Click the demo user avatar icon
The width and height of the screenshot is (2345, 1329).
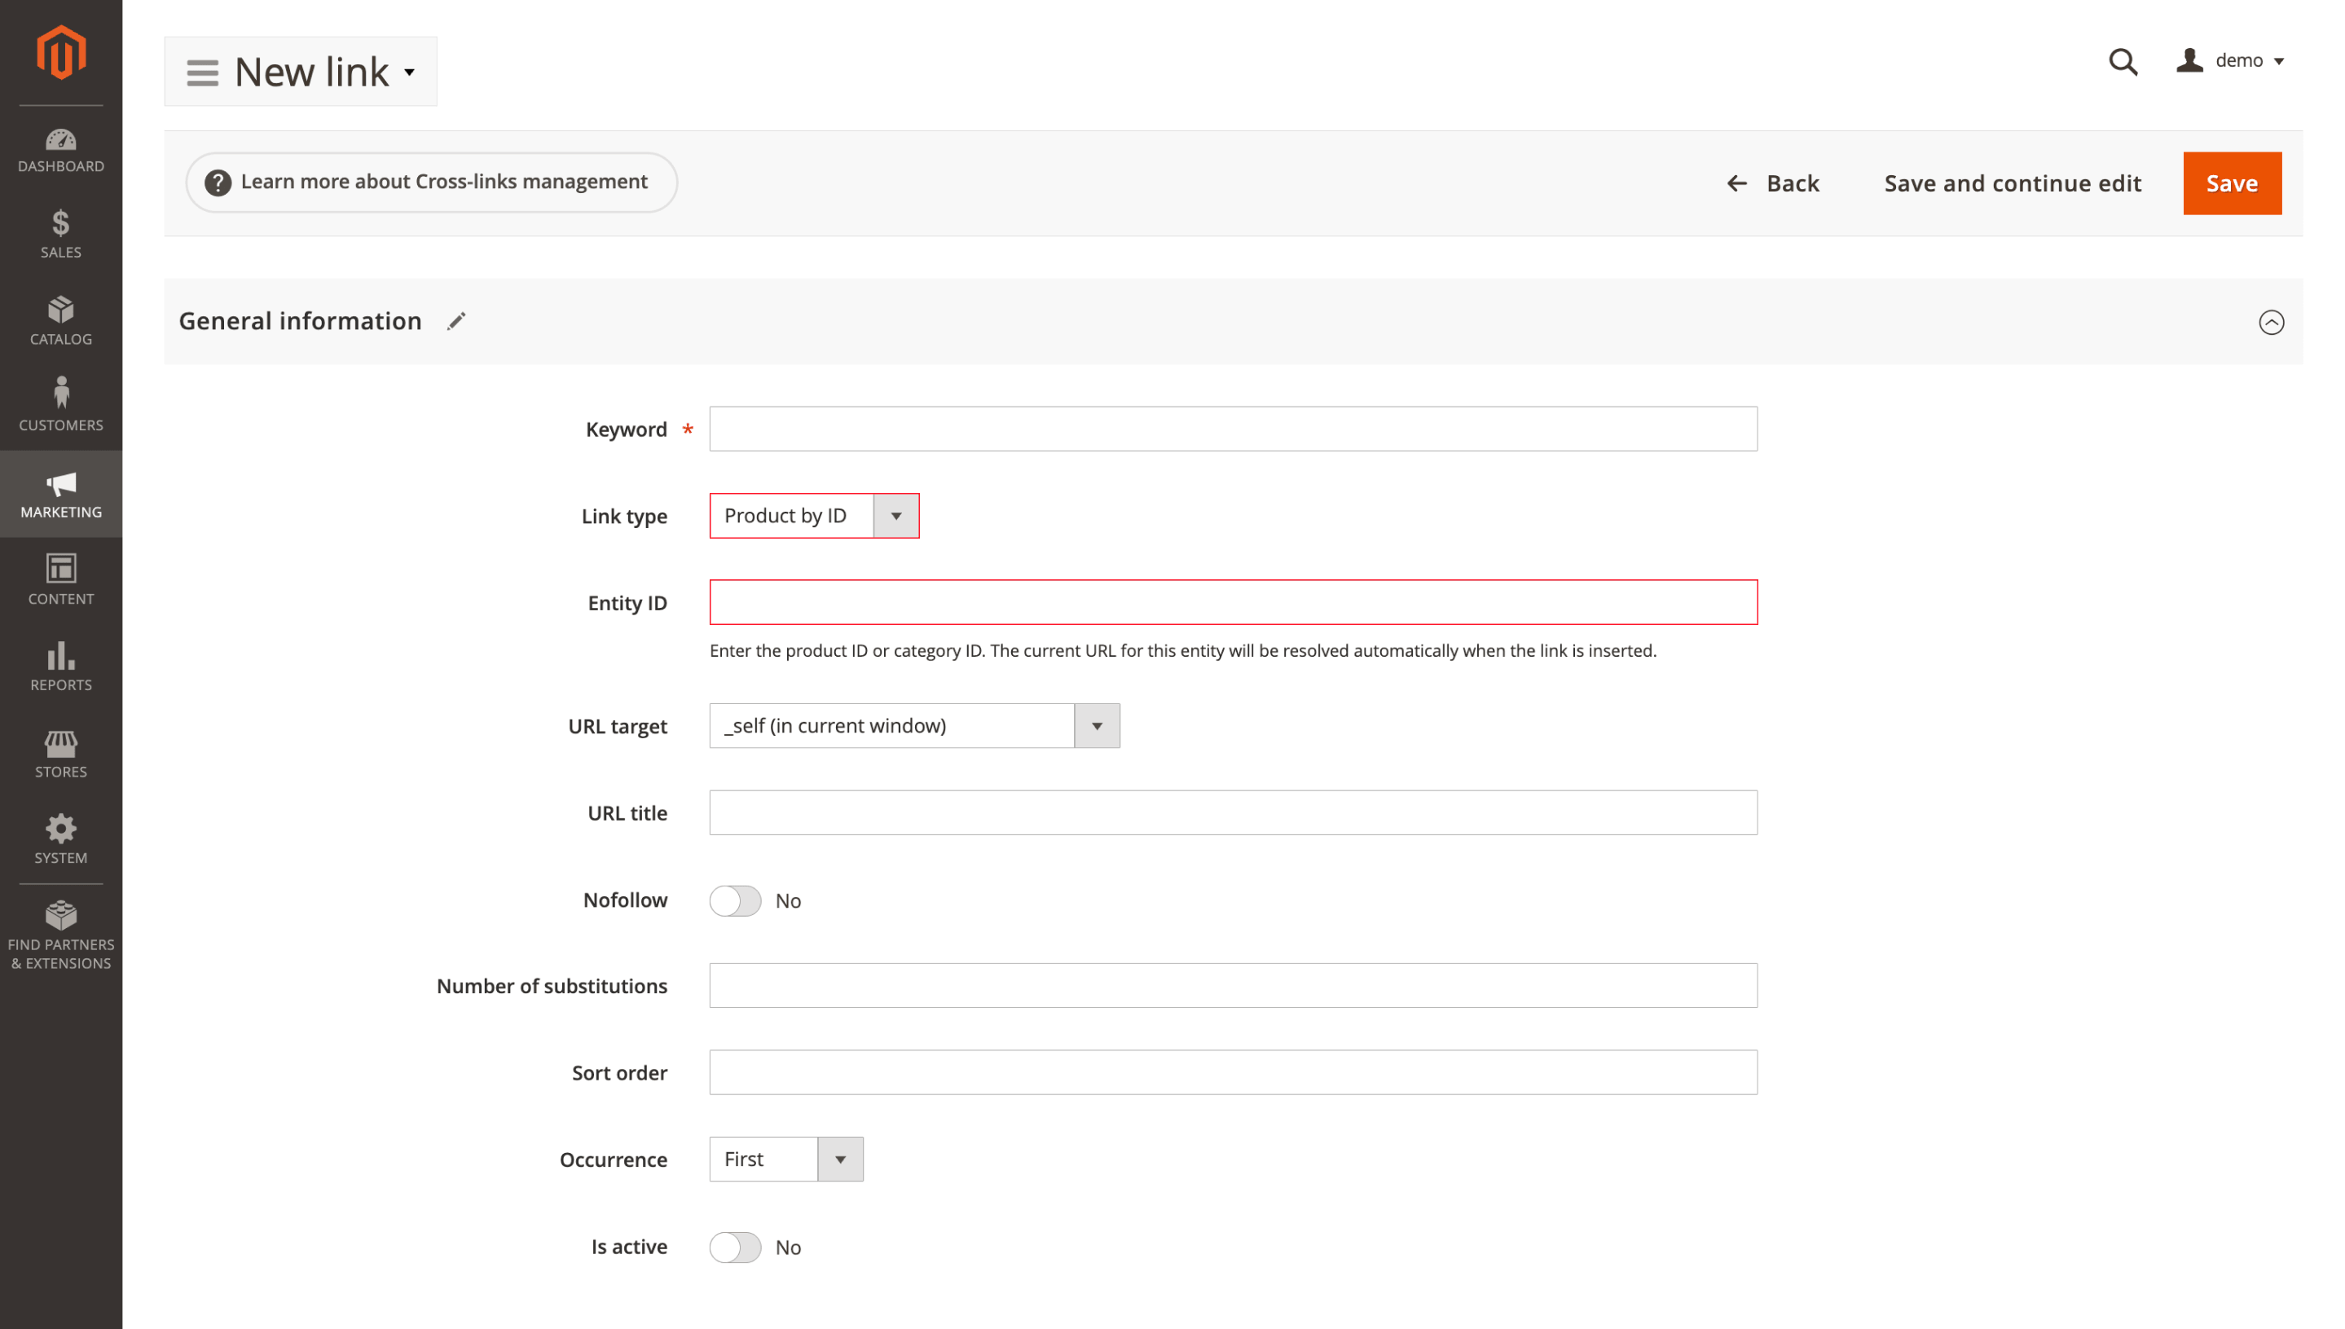pyautogui.click(x=2189, y=60)
